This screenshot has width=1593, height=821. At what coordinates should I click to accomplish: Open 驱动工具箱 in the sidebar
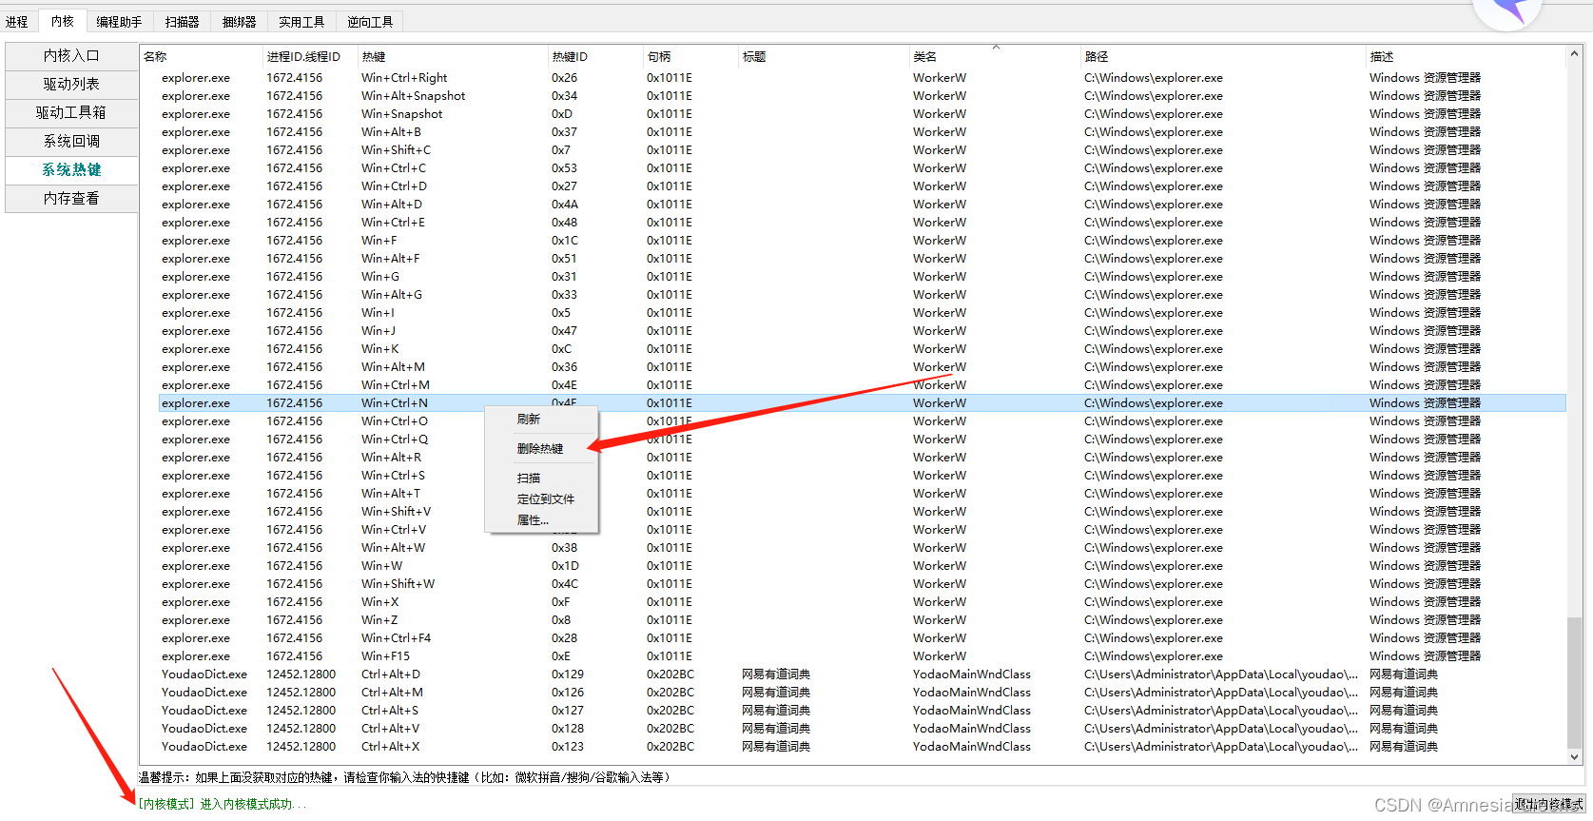71,112
